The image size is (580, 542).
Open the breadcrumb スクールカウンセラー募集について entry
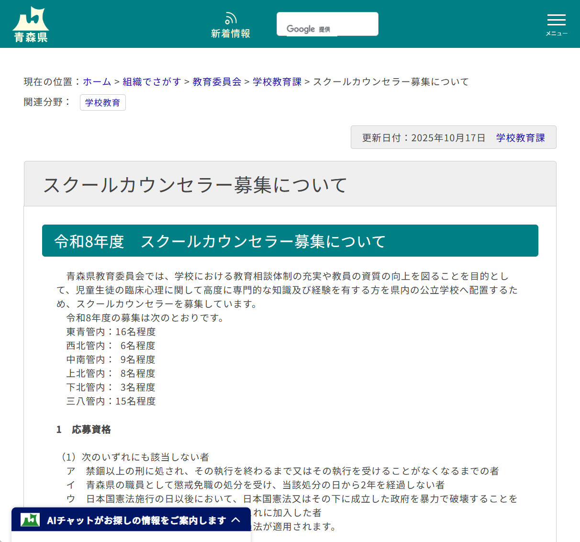tap(390, 82)
